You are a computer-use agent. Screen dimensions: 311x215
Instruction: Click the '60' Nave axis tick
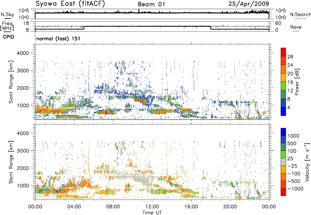click(x=278, y=23)
